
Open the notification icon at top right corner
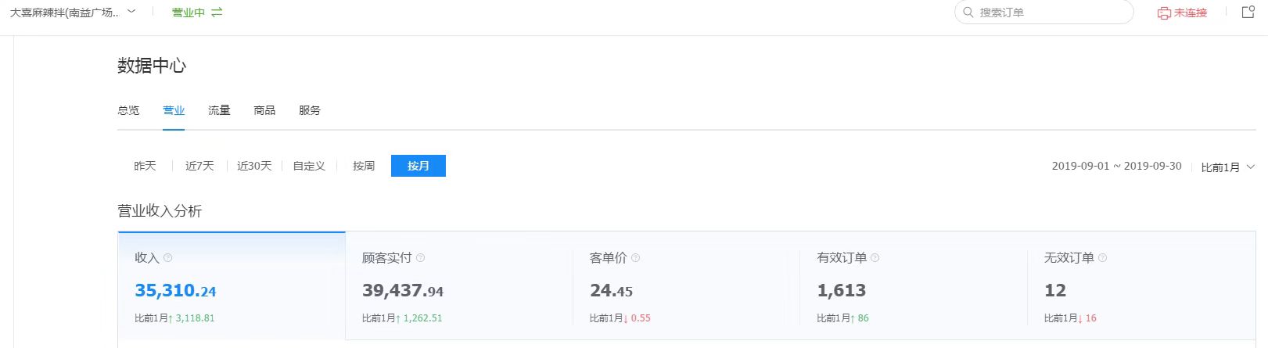[1248, 12]
